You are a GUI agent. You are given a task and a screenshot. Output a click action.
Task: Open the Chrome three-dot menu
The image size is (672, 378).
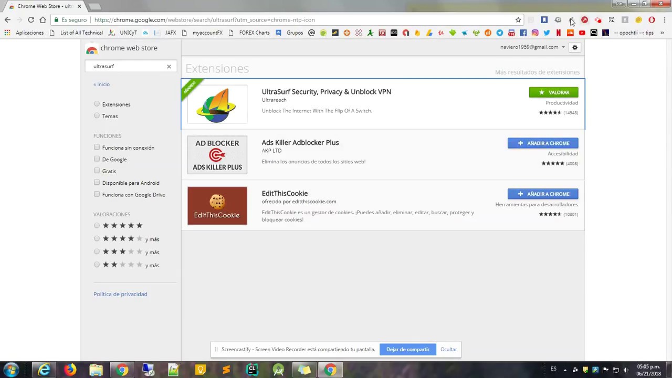665,20
